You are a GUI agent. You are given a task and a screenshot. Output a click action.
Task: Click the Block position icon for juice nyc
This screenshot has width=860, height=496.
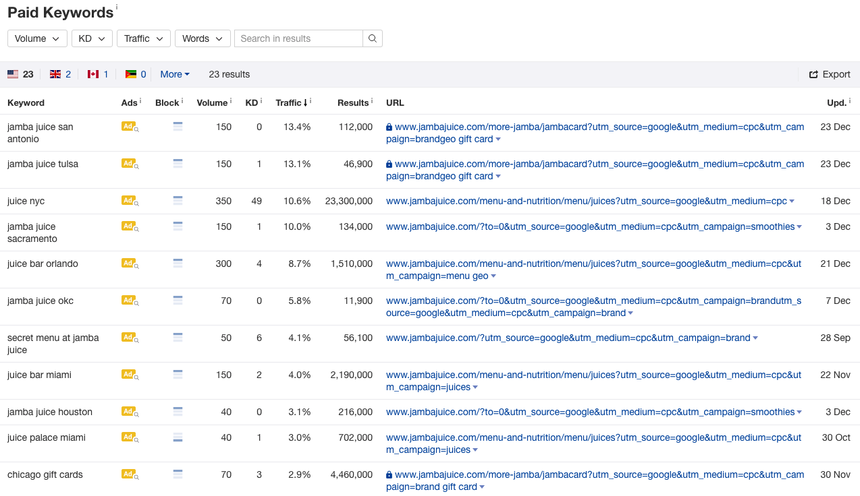tap(178, 201)
